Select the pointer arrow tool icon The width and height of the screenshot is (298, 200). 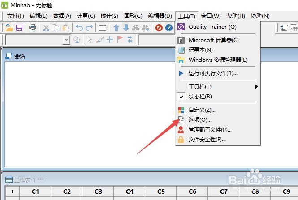[90, 39]
